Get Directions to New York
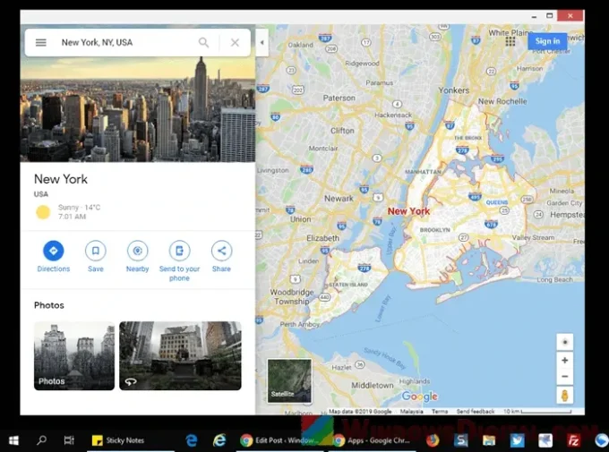This screenshot has width=609, height=452. 53,252
